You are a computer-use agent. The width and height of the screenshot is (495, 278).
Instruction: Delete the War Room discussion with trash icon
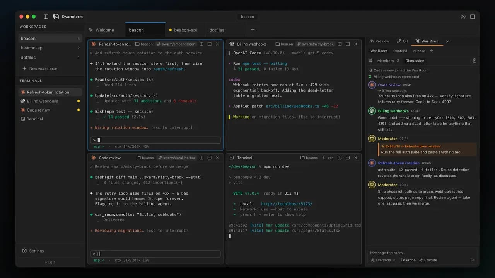click(x=475, y=61)
